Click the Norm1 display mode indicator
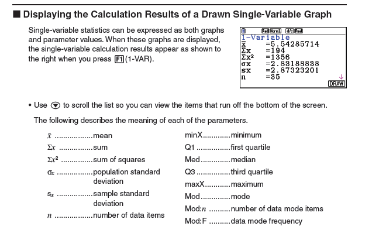This screenshot has height=233, width=379. 275,30
